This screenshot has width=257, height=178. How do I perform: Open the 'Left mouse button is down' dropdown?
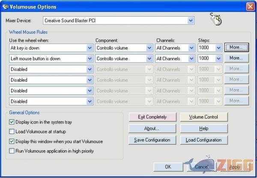[90, 58]
